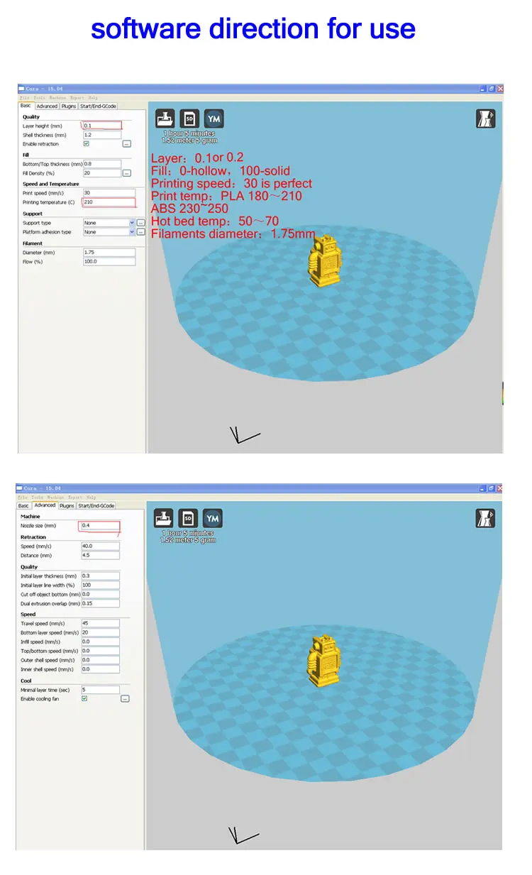Switch to the Start/End-GCode tab in the Basic settings window
The image size is (532, 875).
click(98, 106)
